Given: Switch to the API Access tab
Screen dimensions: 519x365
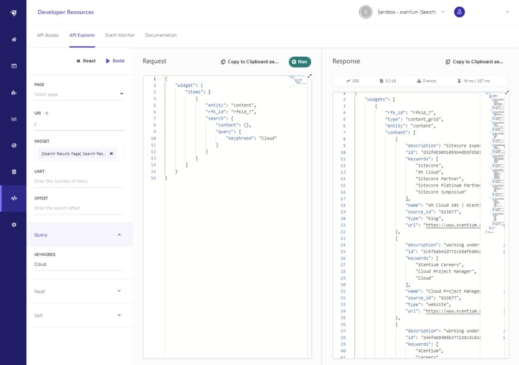Looking at the screenshot, I should (x=48, y=35).
